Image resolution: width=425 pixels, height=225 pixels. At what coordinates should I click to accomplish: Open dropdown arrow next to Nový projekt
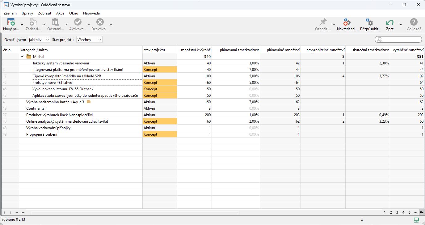[x=22, y=25]
